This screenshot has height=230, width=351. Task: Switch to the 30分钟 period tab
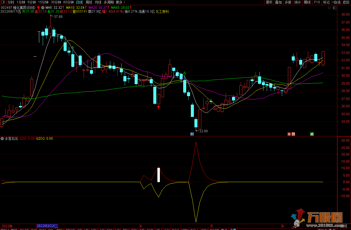(56, 2)
